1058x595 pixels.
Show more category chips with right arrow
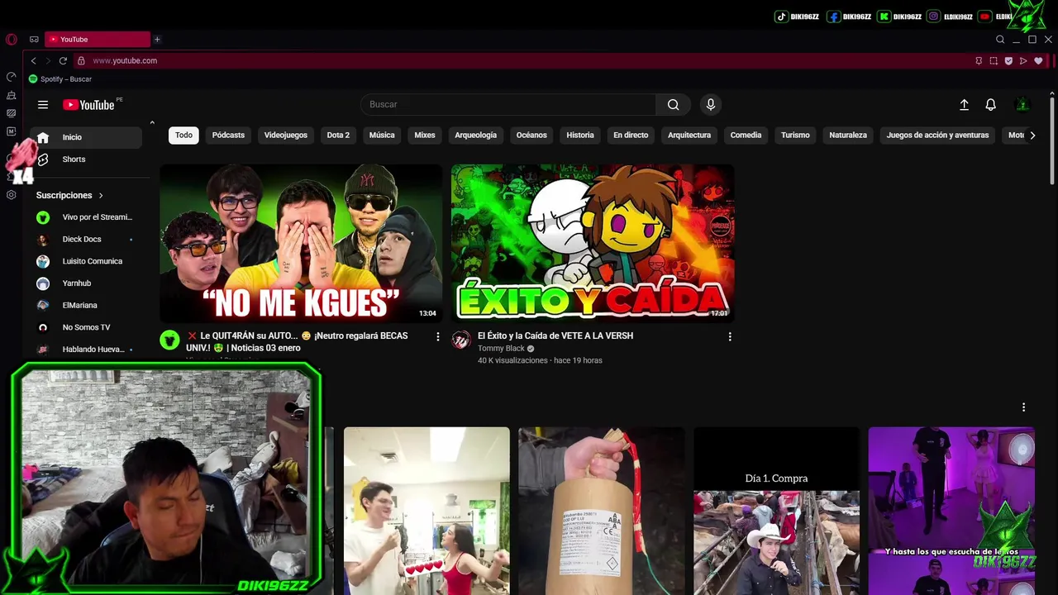[1032, 135]
